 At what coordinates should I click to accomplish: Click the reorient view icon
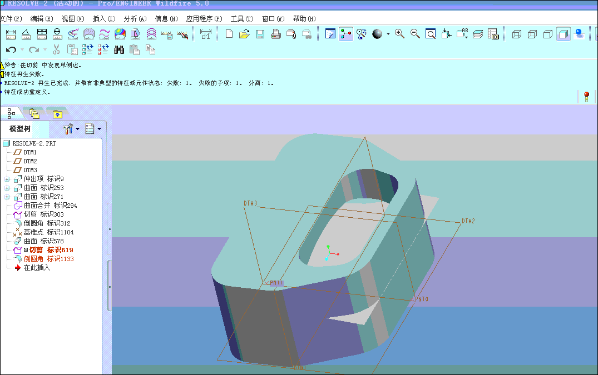(x=446, y=34)
